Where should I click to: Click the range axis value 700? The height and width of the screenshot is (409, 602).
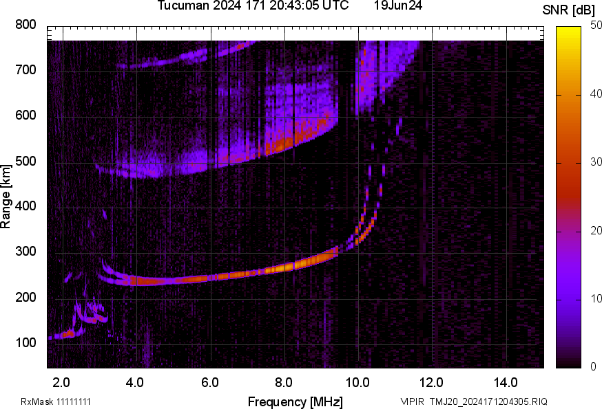(25, 70)
